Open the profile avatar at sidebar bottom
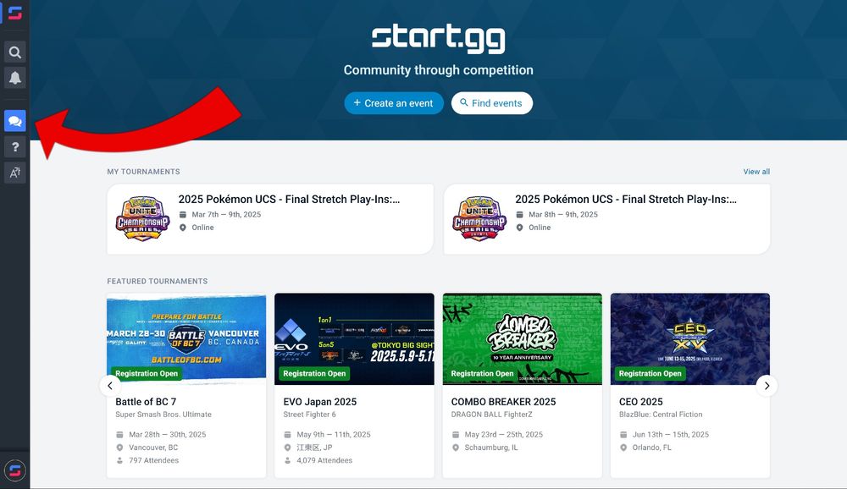This screenshot has width=847, height=489. tap(15, 470)
